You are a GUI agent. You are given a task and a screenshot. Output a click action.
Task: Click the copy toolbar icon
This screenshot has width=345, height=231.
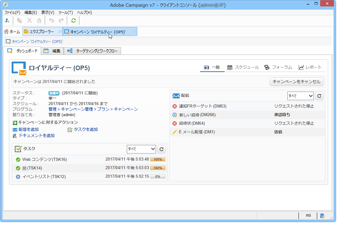20,21
